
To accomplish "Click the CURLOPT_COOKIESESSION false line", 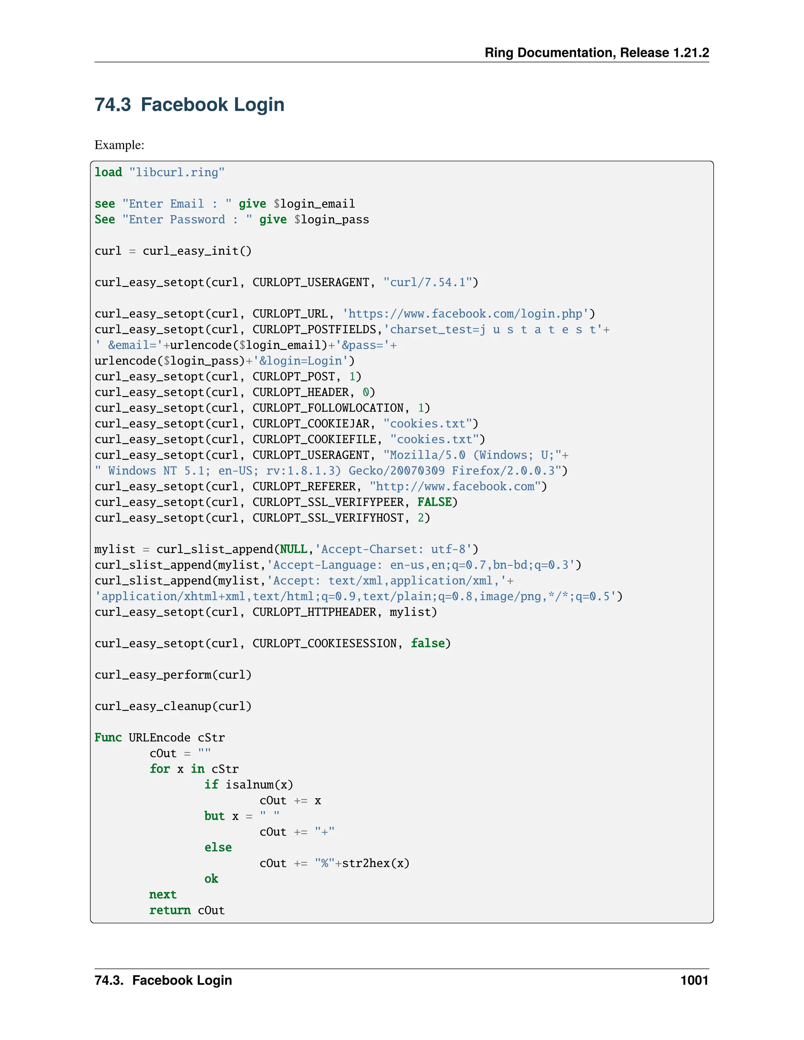I will tap(272, 643).
